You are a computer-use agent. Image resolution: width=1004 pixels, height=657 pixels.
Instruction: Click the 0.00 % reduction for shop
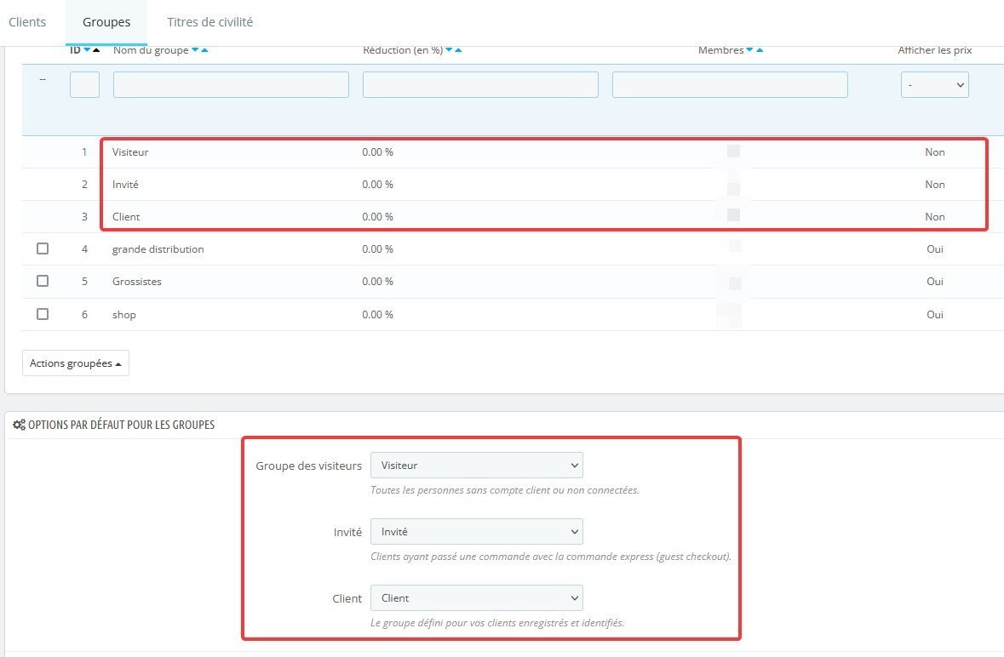pyautogui.click(x=378, y=315)
